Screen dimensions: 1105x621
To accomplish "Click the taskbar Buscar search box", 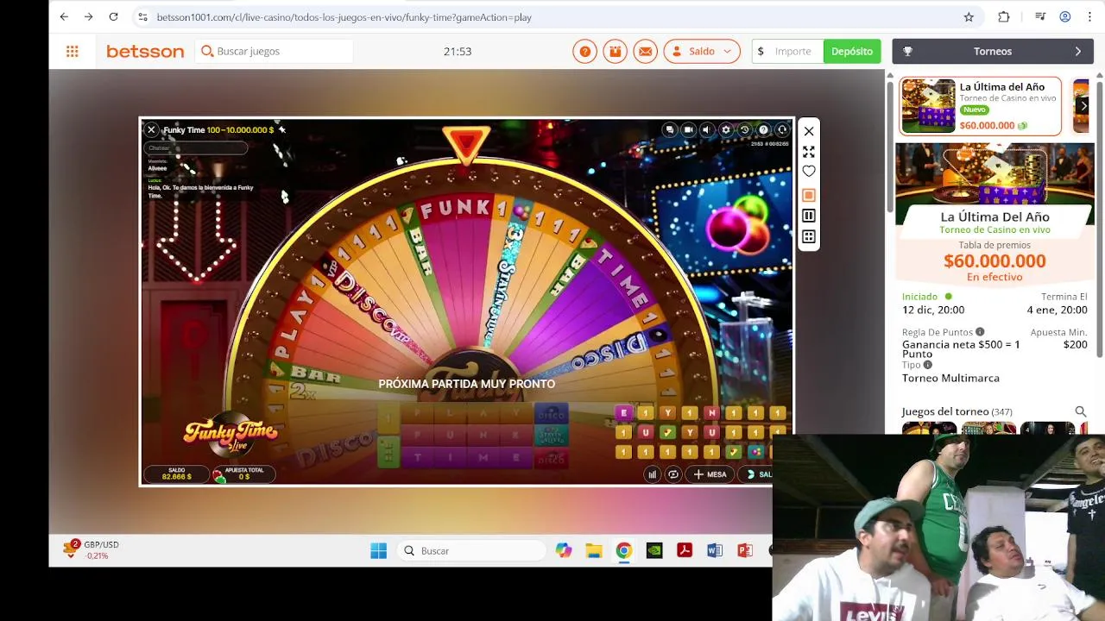I will [472, 550].
